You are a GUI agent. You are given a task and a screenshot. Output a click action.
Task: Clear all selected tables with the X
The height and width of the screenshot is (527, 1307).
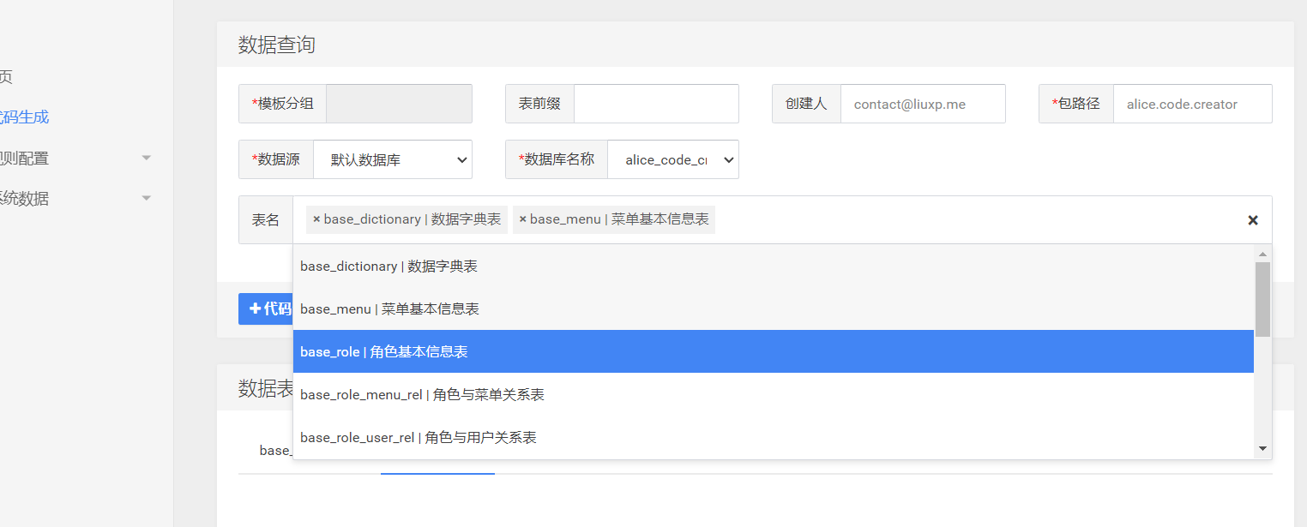pos(1253,220)
